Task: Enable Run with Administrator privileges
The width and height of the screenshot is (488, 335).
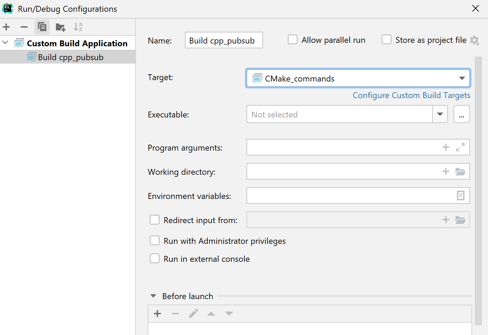Action: [x=155, y=240]
